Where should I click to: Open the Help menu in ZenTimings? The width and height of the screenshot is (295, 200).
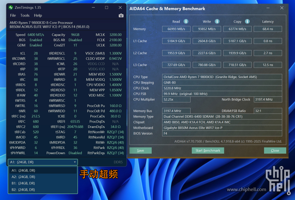tap(38, 15)
